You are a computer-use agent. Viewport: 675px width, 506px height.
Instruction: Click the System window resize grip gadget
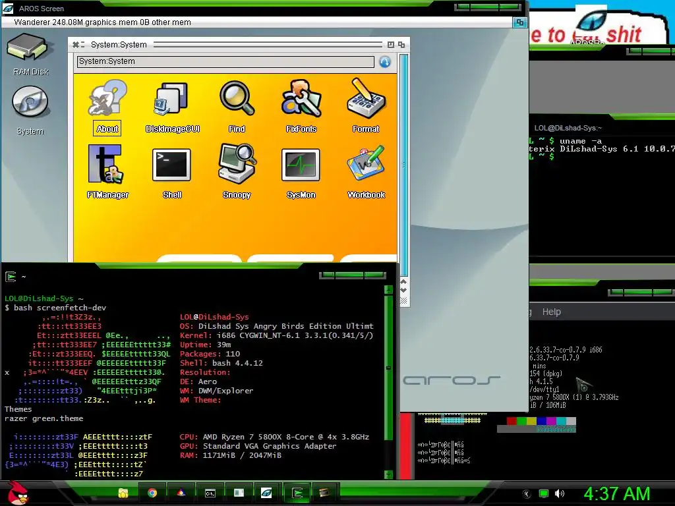(404, 301)
